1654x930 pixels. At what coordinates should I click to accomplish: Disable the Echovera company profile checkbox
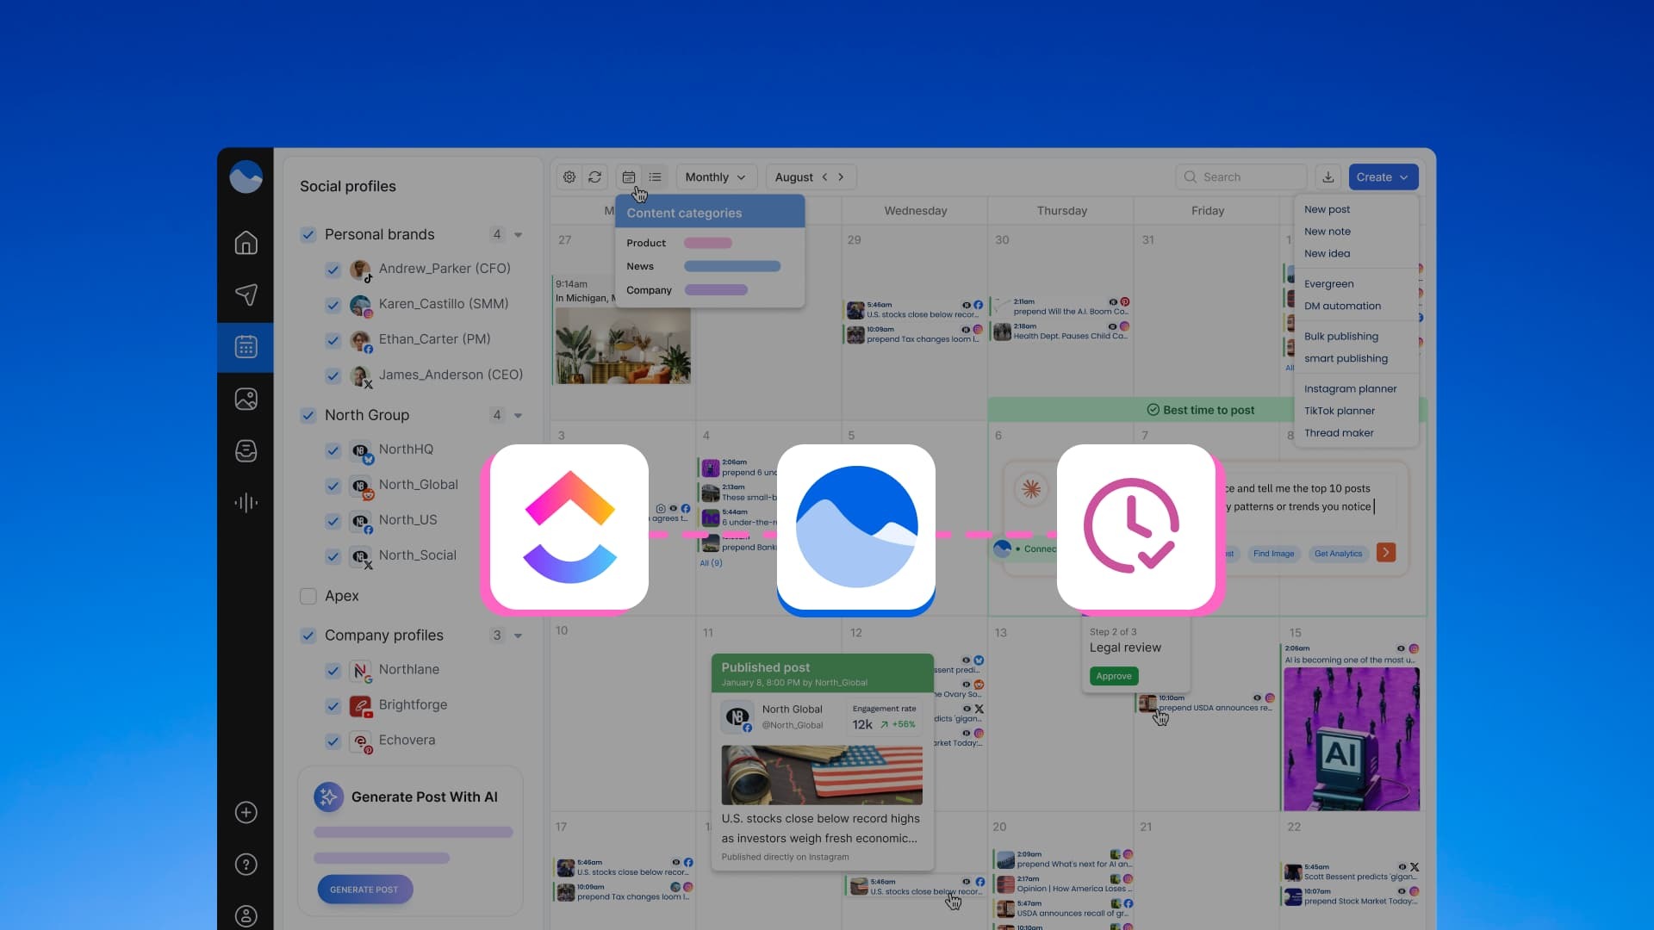click(333, 741)
